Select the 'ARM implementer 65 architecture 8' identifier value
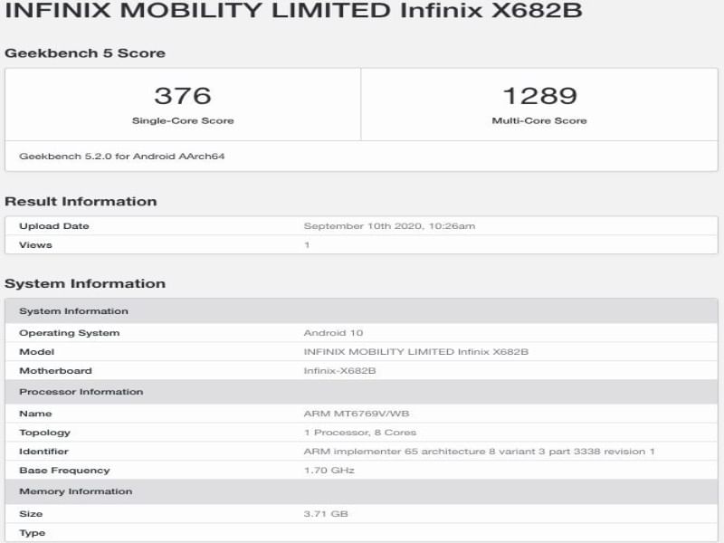 [480, 451]
